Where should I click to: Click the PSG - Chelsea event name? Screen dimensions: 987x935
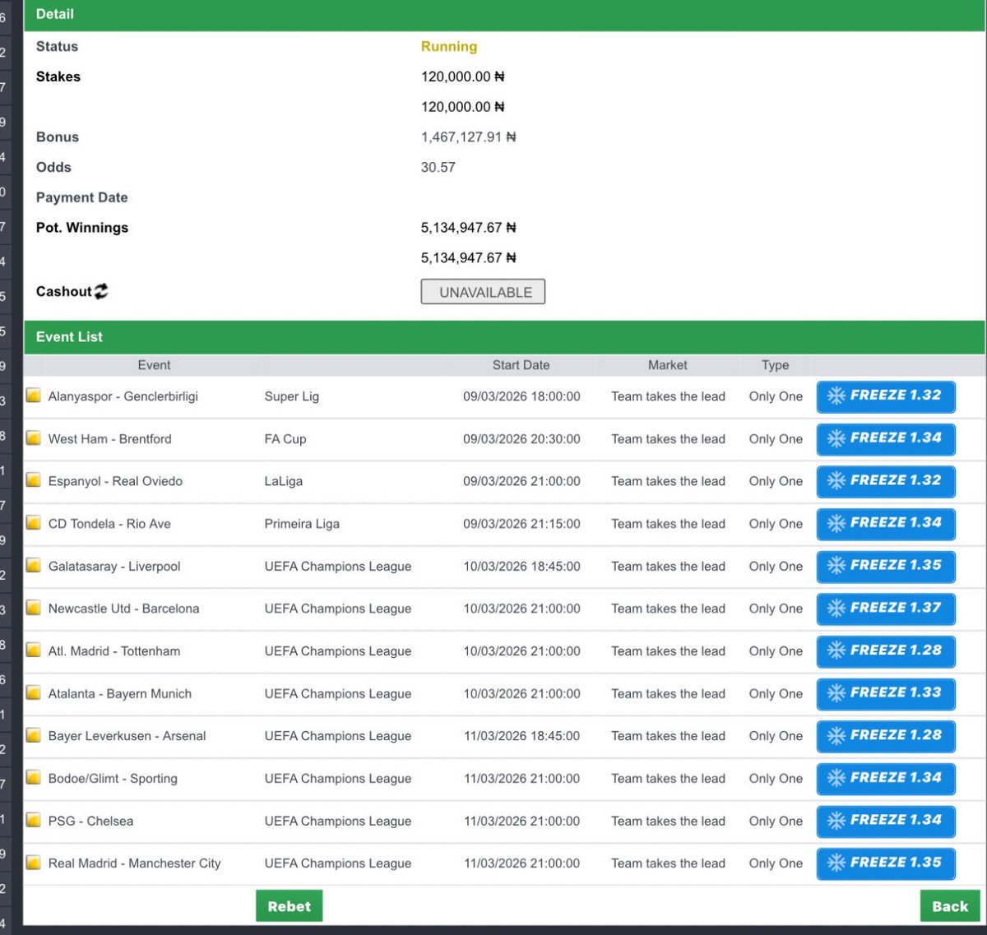[x=90, y=821]
